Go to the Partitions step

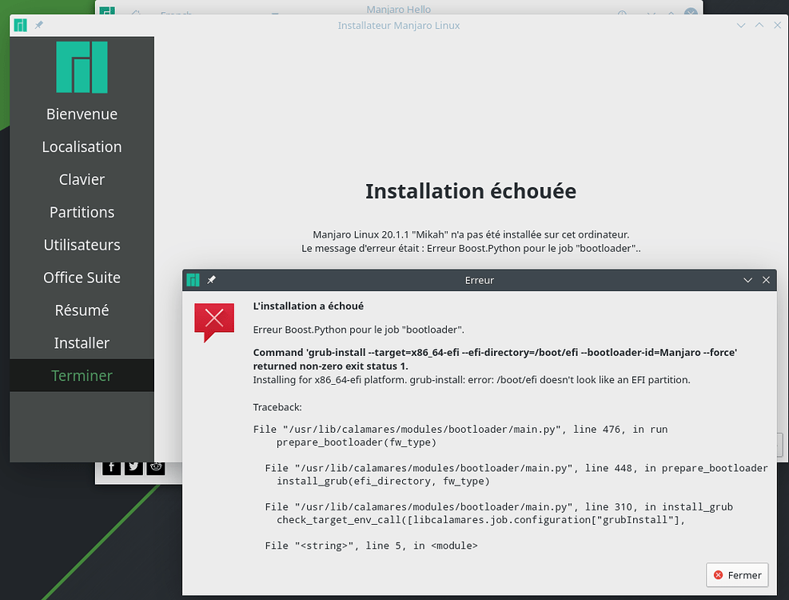(x=82, y=212)
